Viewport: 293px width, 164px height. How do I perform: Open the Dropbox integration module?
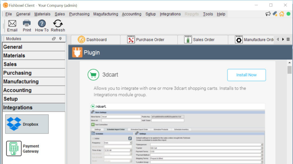(27, 124)
